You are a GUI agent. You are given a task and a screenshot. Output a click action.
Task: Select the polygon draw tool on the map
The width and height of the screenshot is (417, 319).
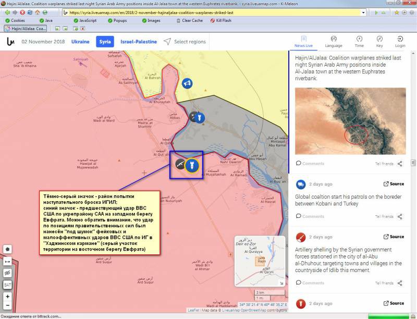point(8,249)
